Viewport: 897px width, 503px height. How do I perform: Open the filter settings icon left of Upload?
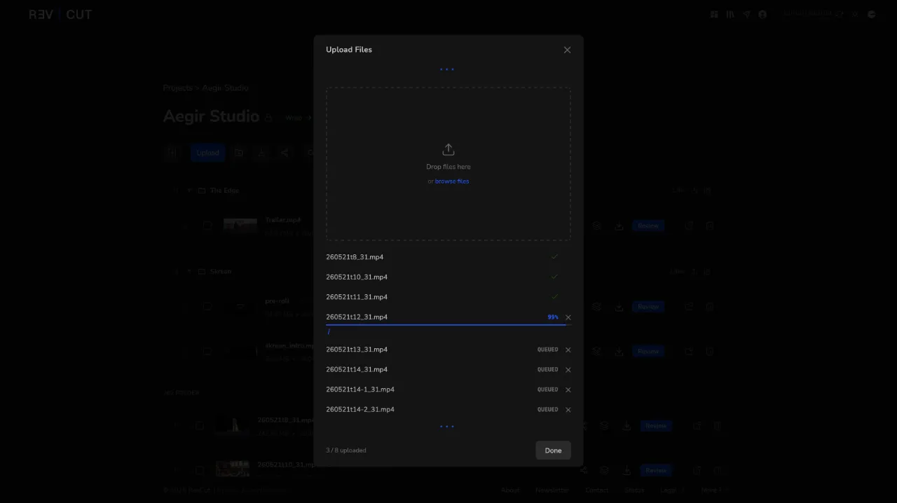coord(172,153)
